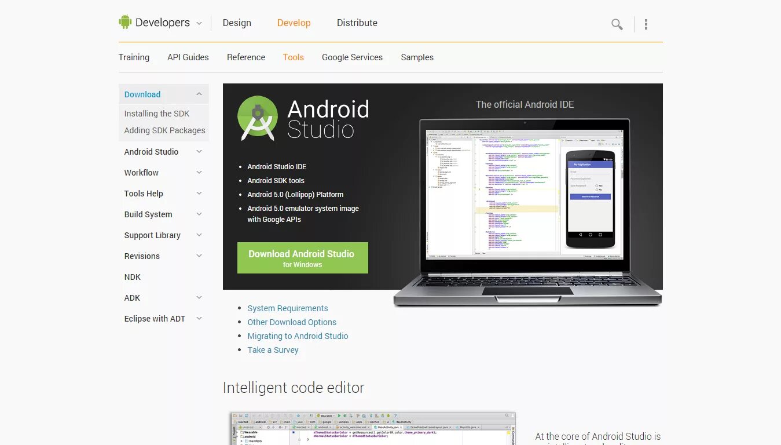Image resolution: width=781 pixels, height=445 pixels.
Task: Open the NDK sidebar item
Action: (133, 277)
